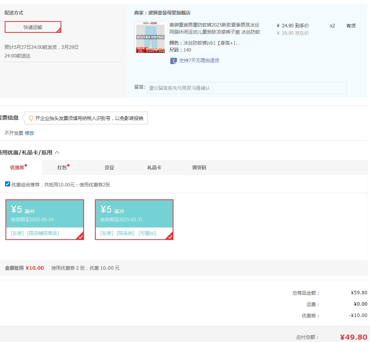Open 支持7天无理由退货 return policy link

point(199,61)
